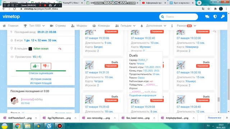The width and height of the screenshot is (230, 129).
Task: Switch to the Буст и мультиак VK tab
Action: [181, 3]
